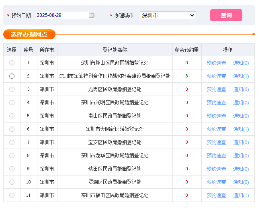Click 预约速查 for 宝安区民政局
260x208 pixels.
coord(216,142)
